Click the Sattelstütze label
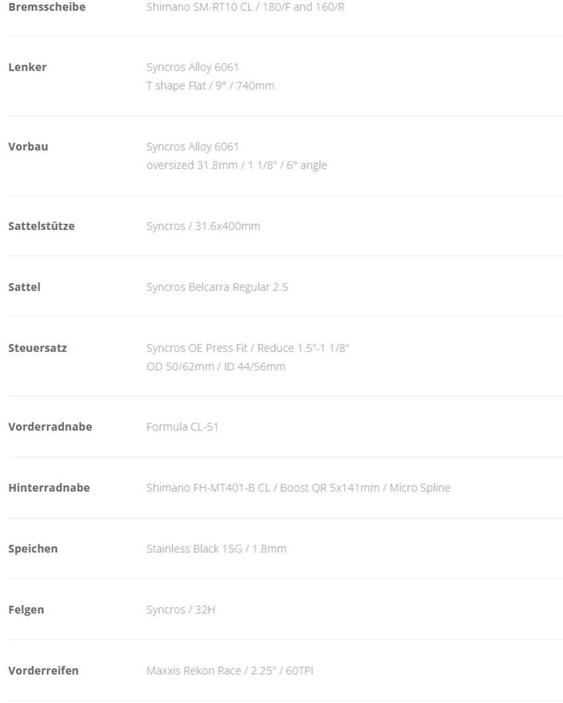 coord(41,227)
